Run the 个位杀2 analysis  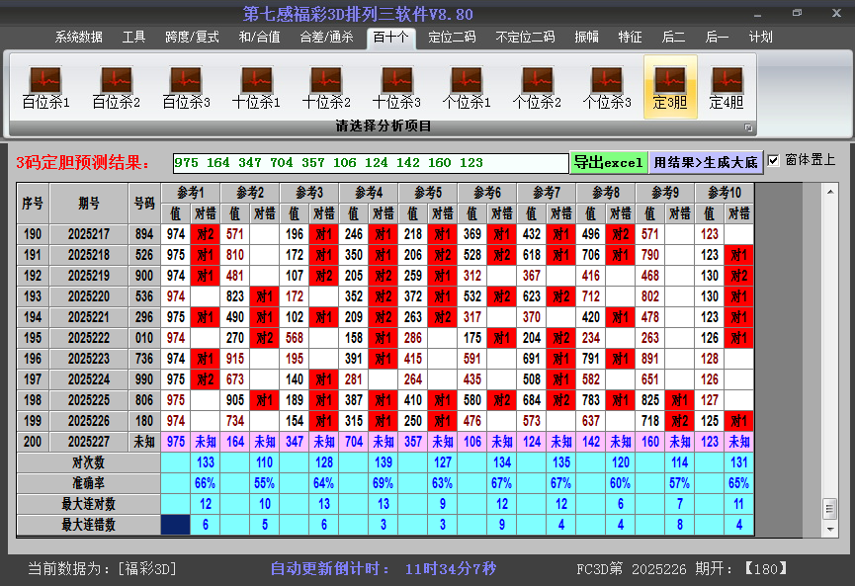click(537, 87)
